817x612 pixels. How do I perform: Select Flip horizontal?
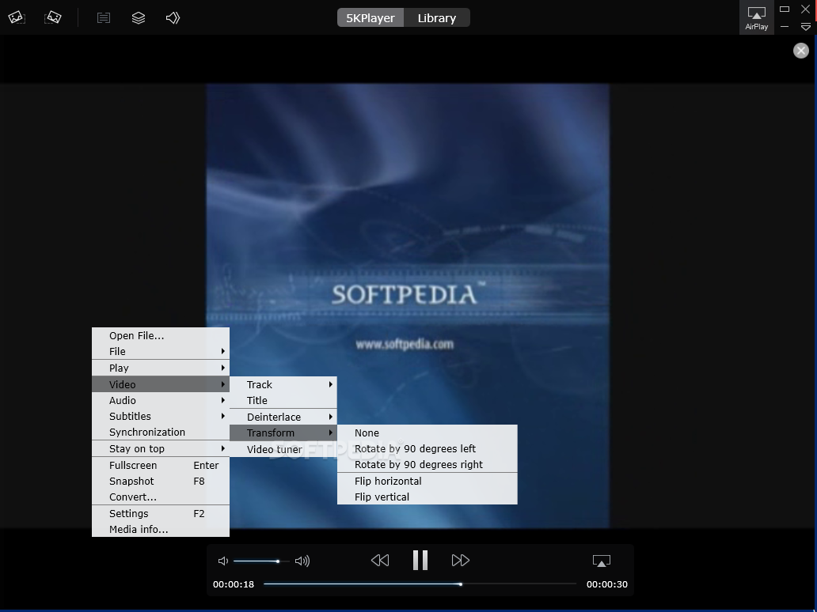click(427, 481)
